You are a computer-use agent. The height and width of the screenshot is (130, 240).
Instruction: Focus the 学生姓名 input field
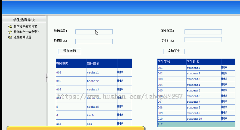[203, 40]
